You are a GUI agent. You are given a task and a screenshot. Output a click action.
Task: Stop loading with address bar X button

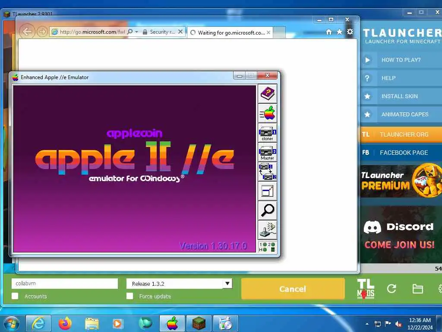[x=180, y=32]
